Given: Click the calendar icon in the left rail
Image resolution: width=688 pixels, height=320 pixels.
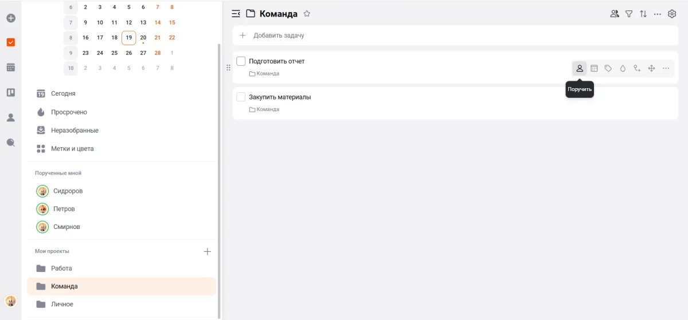Looking at the screenshot, I should [x=10, y=68].
